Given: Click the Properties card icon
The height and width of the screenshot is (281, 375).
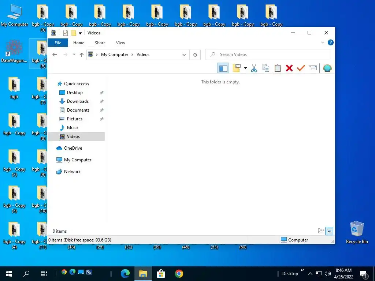Looking at the screenshot, I should coord(313,68).
